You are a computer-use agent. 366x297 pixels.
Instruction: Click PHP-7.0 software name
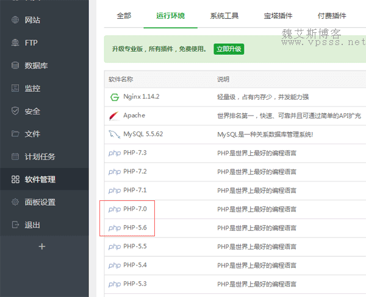coord(135,209)
